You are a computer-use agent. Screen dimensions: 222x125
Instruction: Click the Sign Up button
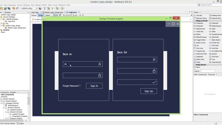coord(149,91)
